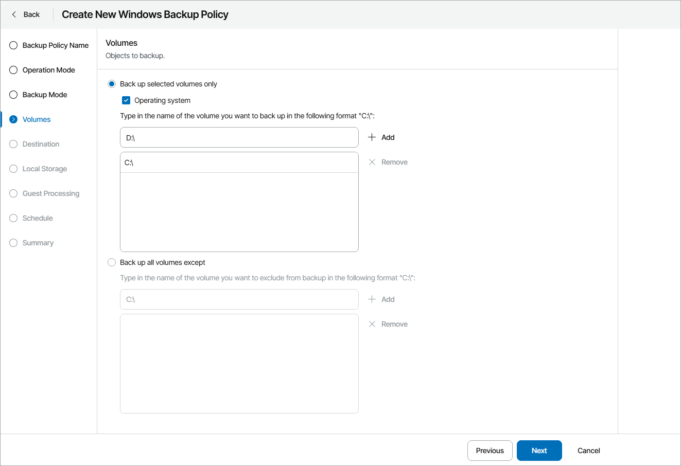This screenshot has width=681, height=466.
Task: Click the Back arrow icon
Action: [x=14, y=14]
